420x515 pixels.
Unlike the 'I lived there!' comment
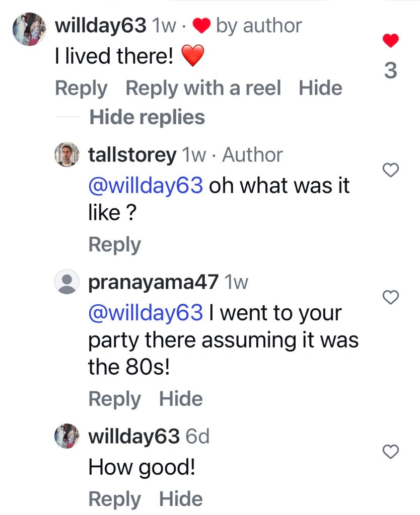pyautogui.click(x=390, y=40)
